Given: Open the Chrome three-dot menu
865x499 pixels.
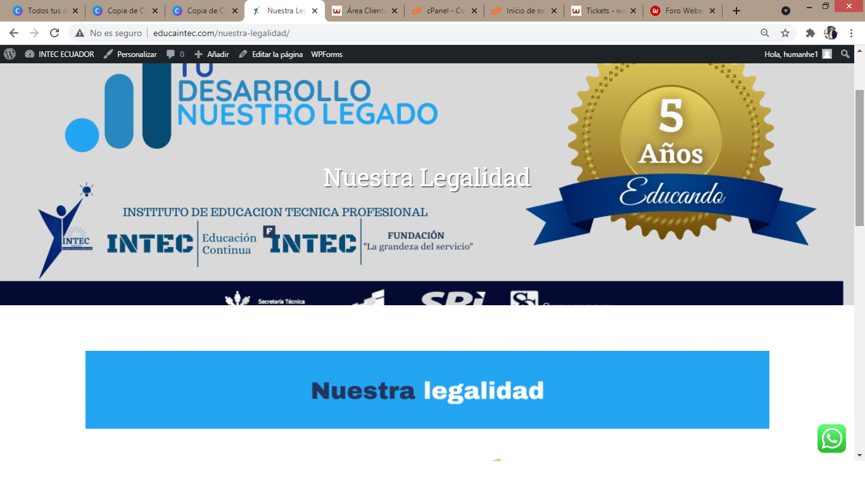Looking at the screenshot, I should (x=852, y=33).
